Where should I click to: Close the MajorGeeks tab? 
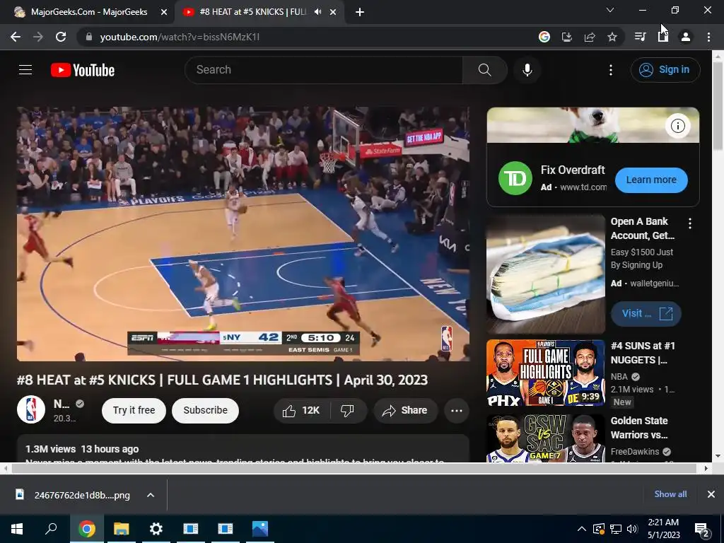click(x=164, y=13)
